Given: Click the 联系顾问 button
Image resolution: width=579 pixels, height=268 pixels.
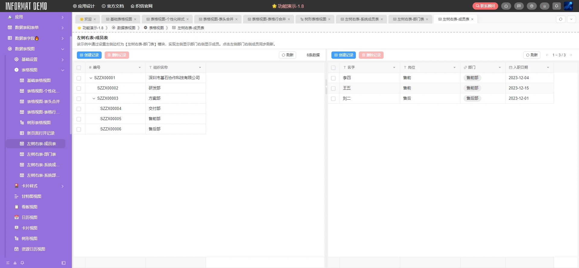Looking at the screenshot, I should 485,6.
